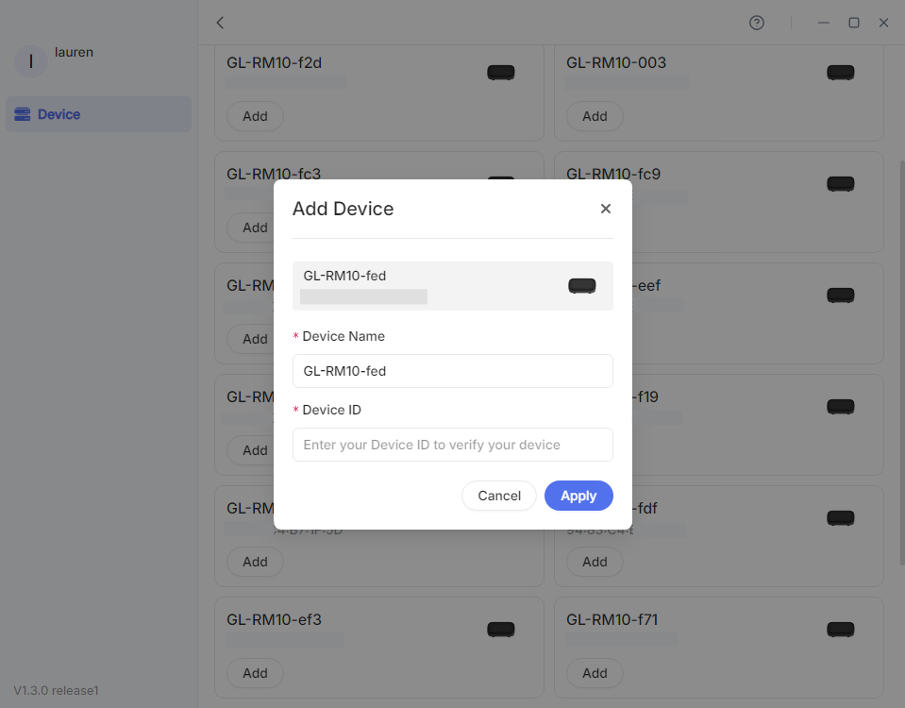Close the Add Device dialog
Viewport: 905px width, 708px height.
coord(605,208)
